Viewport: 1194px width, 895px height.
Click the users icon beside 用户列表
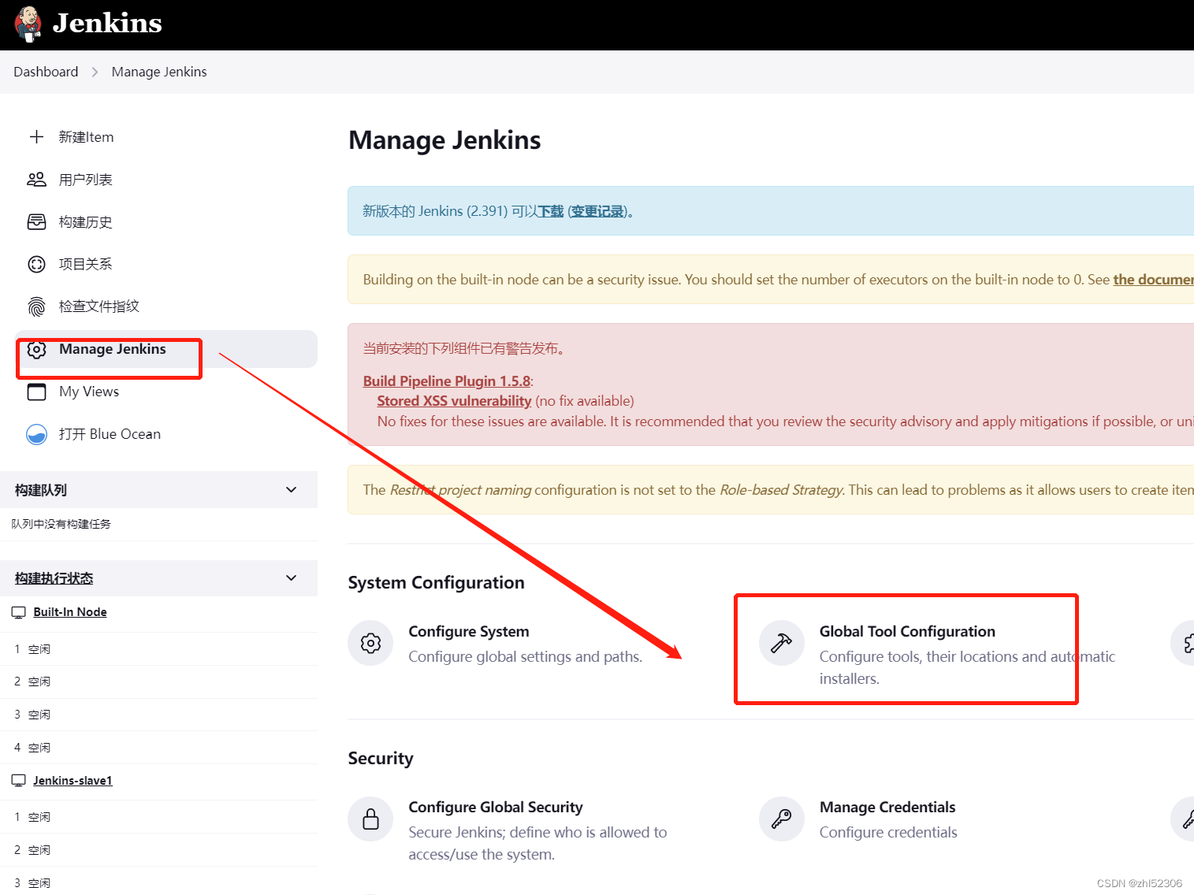click(x=36, y=180)
